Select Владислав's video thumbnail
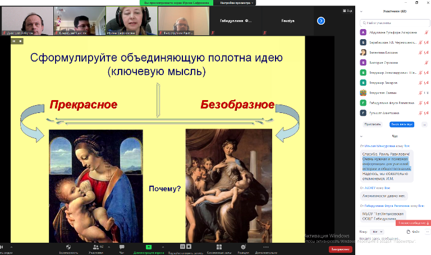This screenshot has height=255, width=431. tap(80, 21)
